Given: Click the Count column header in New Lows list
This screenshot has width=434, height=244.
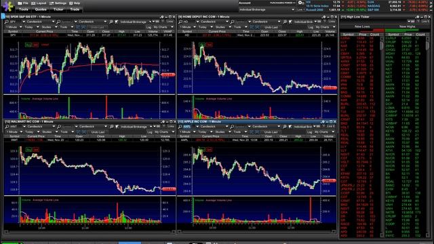Looking at the screenshot, I should point(374,35).
